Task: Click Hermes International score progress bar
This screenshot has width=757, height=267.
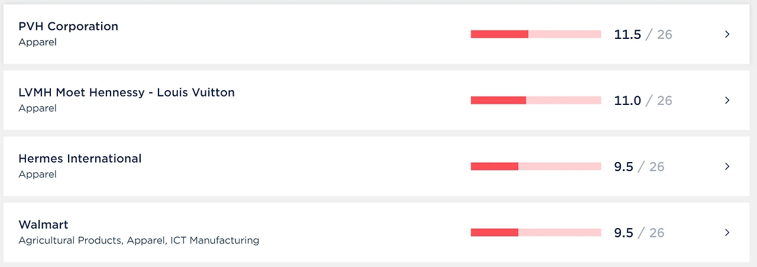Action: (x=535, y=166)
